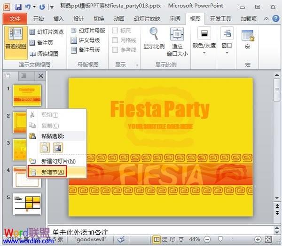
Task: Switch to Reading view via status bar icon
Action: coord(173,239)
